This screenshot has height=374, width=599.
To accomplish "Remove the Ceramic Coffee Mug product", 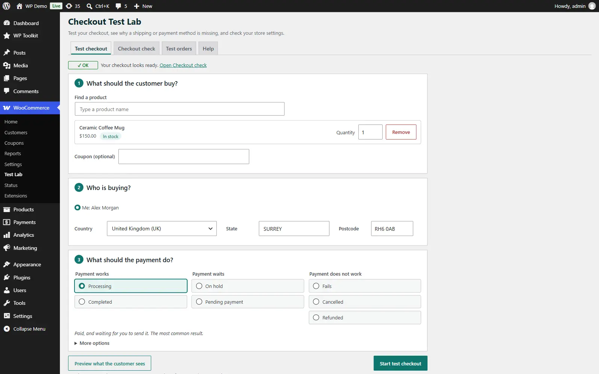I will [x=401, y=132].
